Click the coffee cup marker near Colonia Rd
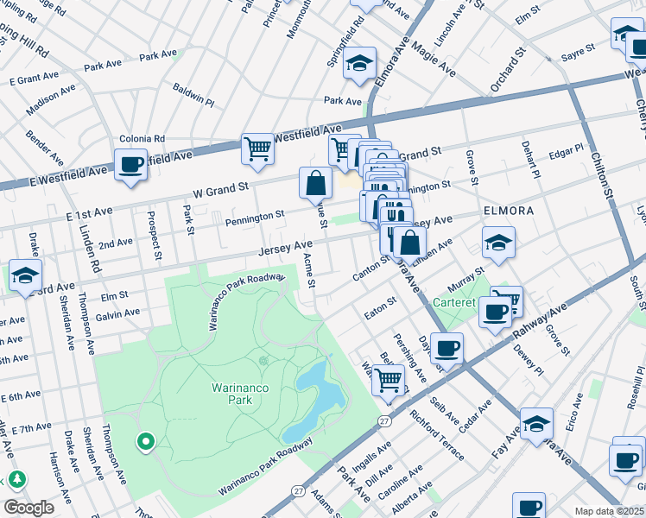This screenshot has height=518, width=646. pyautogui.click(x=130, y=165)
